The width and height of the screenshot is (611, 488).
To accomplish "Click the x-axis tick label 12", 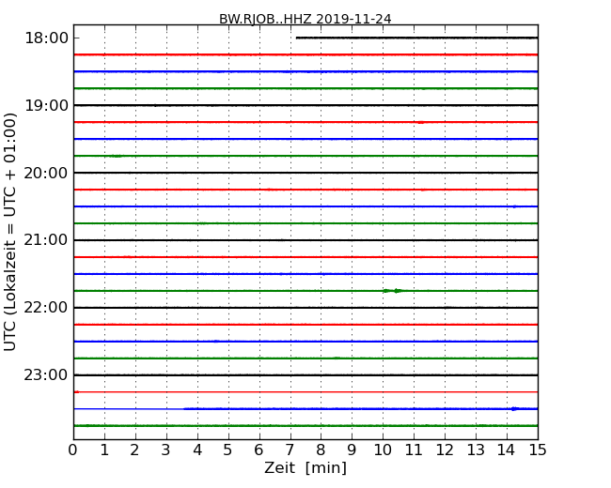I will 445,450.
